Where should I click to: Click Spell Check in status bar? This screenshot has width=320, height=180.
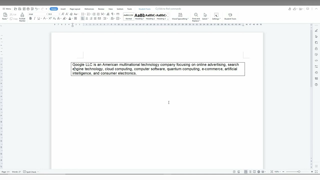coord(30,172)
